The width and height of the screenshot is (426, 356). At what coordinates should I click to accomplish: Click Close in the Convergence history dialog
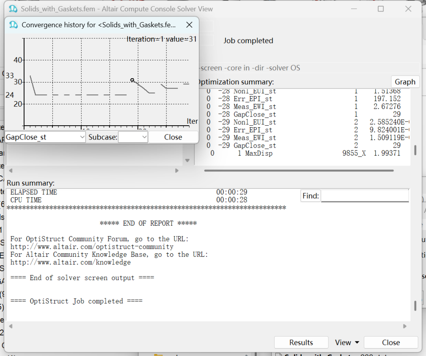[x=173, y=137]
